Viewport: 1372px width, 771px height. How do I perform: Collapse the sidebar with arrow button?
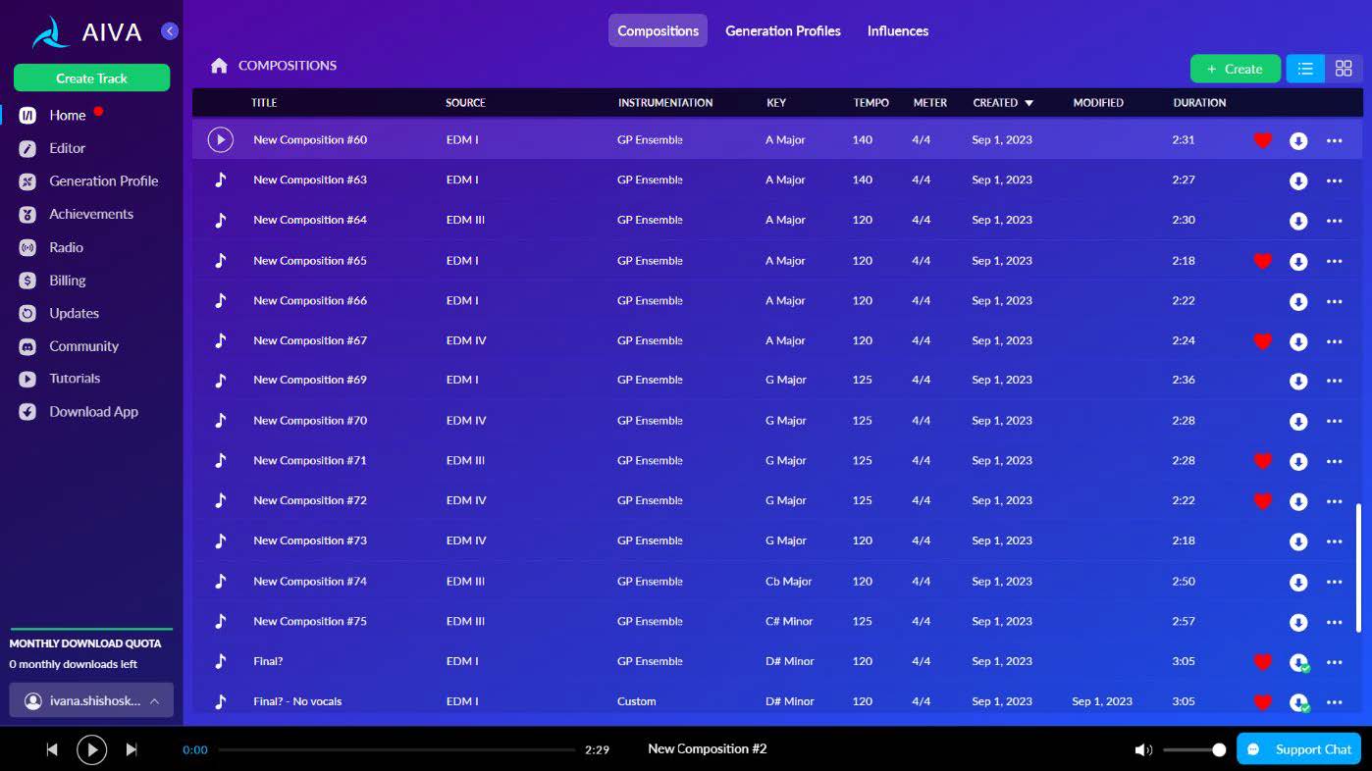pos(170,31)
